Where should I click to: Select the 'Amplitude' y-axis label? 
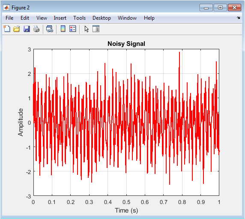(21, 123)
